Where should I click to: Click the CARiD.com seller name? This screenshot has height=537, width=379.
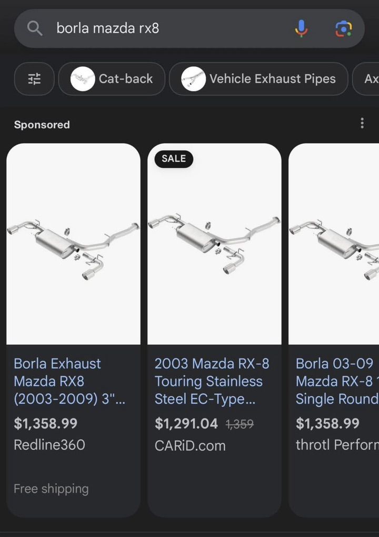click(x=190, y=445)
